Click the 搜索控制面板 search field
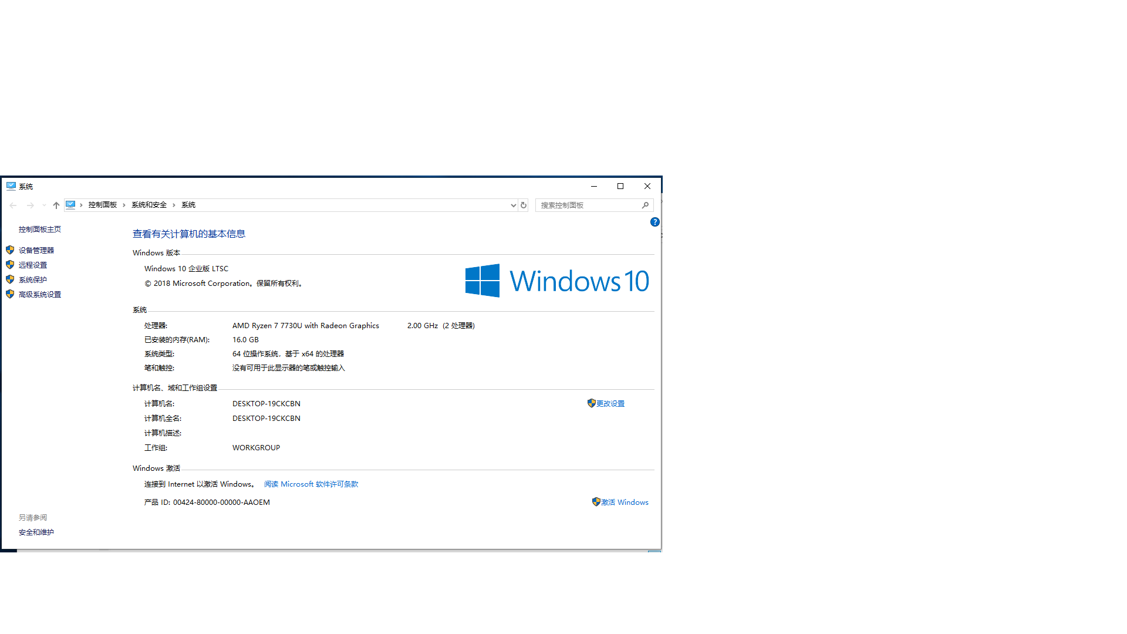 (x=587, y=205)
